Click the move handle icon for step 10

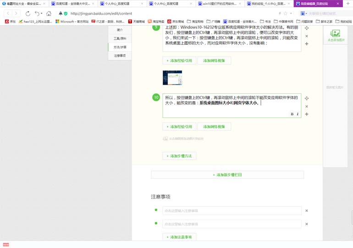point(307,98)
